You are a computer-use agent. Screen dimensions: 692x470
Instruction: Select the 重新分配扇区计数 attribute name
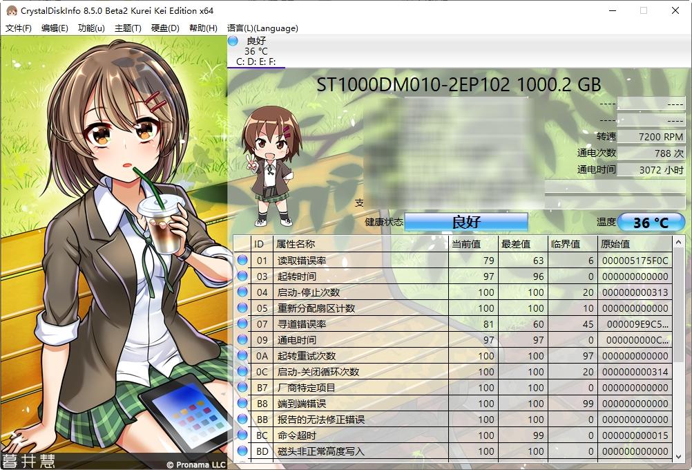pyautogui.click(x=316, y=308)
